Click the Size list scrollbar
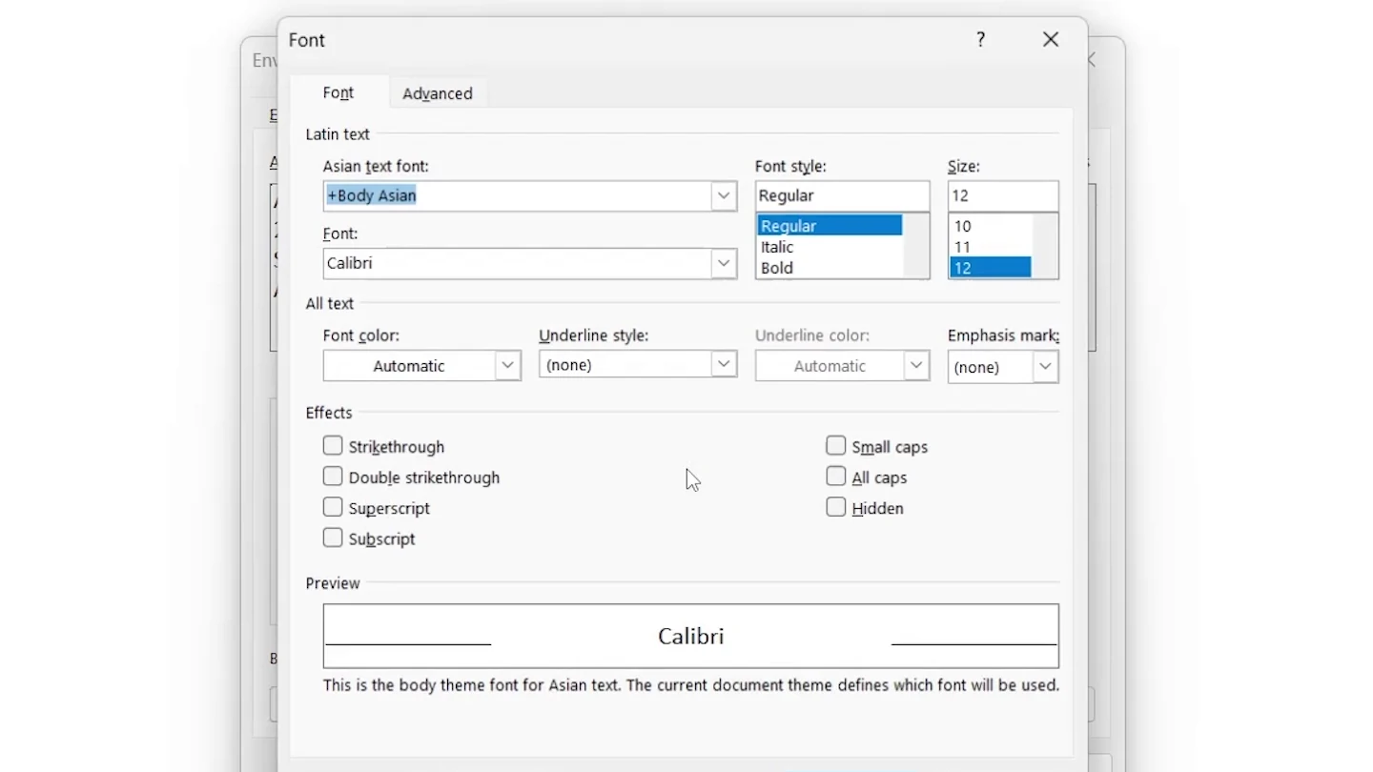The image size is (1373, 772). pos(1045,246)
